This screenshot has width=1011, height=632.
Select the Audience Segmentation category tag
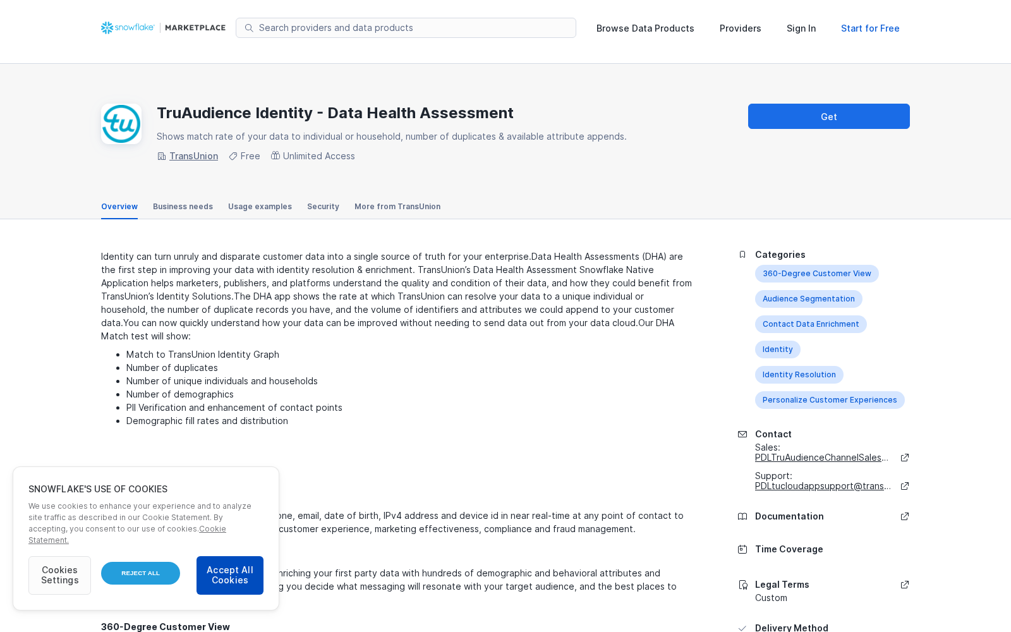[x=809, y=299]
